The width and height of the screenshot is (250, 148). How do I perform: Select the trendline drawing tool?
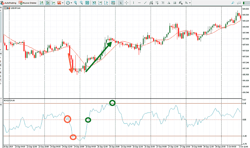(145, 2)
